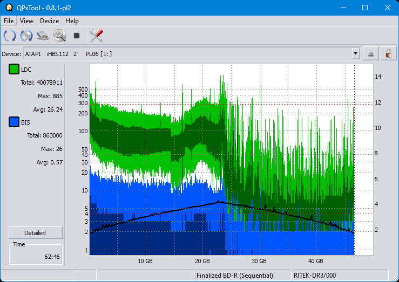The height and width of the screenshot is (282, 399).
Task: Open settings via wrench and screwdriver icon
Action: tap(97, 36)
